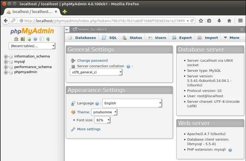Screen dimensions: 246x161
Task: Click the database icon beside phpmyadmin
Action: 11,72
